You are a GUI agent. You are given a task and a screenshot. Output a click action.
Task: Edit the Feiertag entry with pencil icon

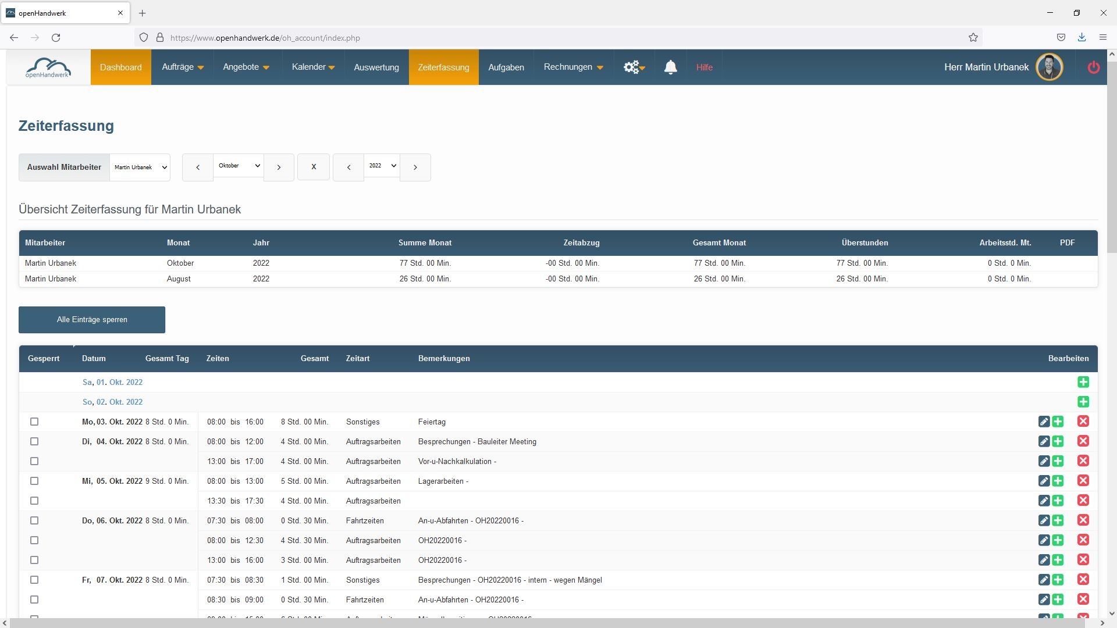click(x=1044, y=422)
